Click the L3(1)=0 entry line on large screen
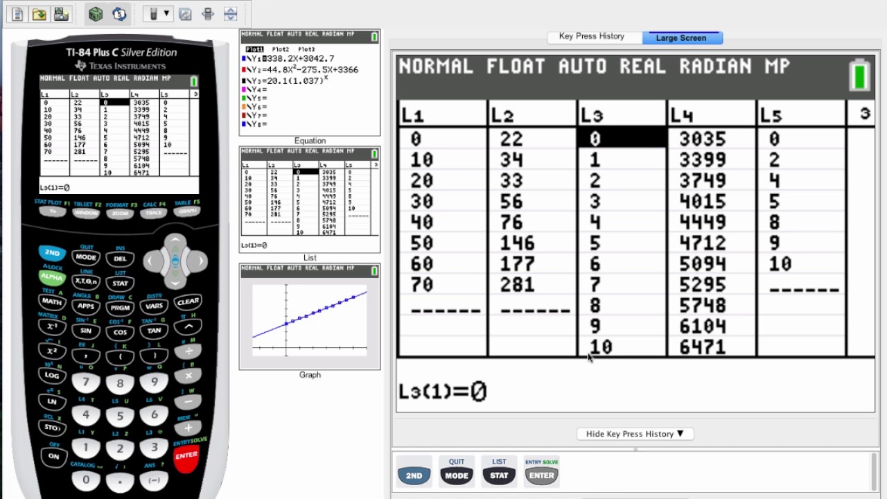This screenshot has height=499, width=887. [x=443, y=392]
